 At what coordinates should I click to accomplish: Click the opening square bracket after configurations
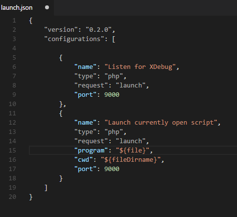click(x=114, y=39)
